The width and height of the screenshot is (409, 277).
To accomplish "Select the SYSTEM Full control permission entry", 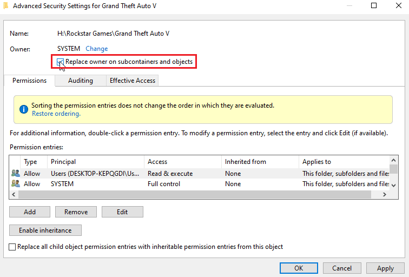I will pos(162,184).
